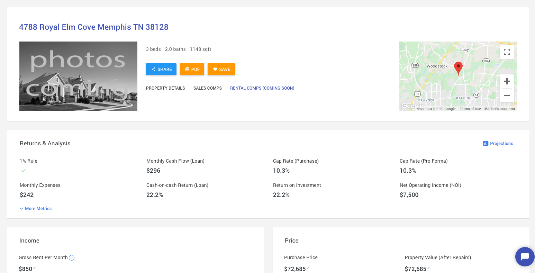This screenshot has width=535, height=273.
Task: Select the Net Operating Income $7,500 value
Action: (409, 195)
